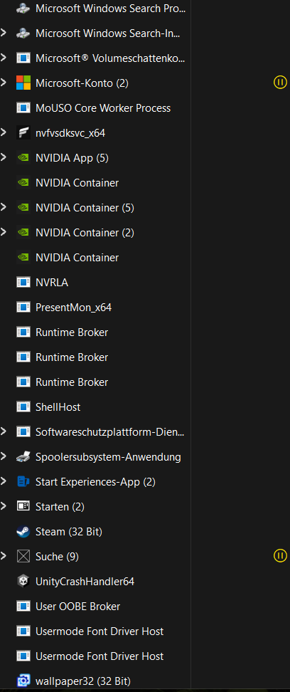The width and height of the screenshot is (290, 692).
Task: Click the UnityCrashHandler64 Unity cube icon
Action: pos(23,581)
